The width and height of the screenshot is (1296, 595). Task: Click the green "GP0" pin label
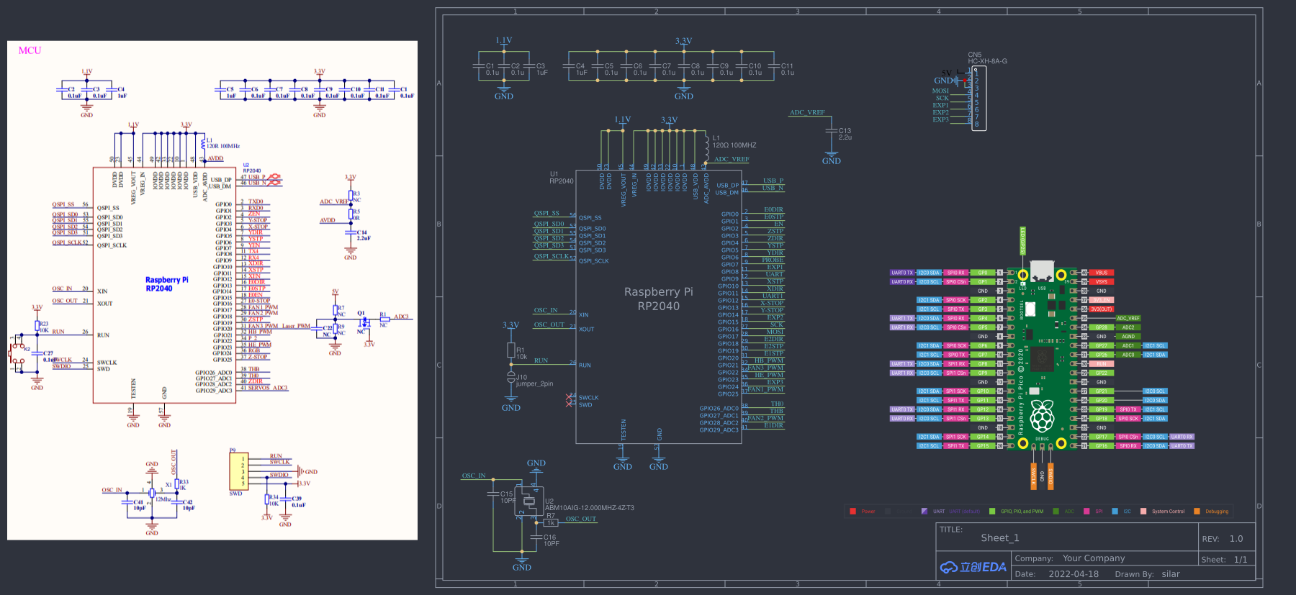tap(983, 273)
